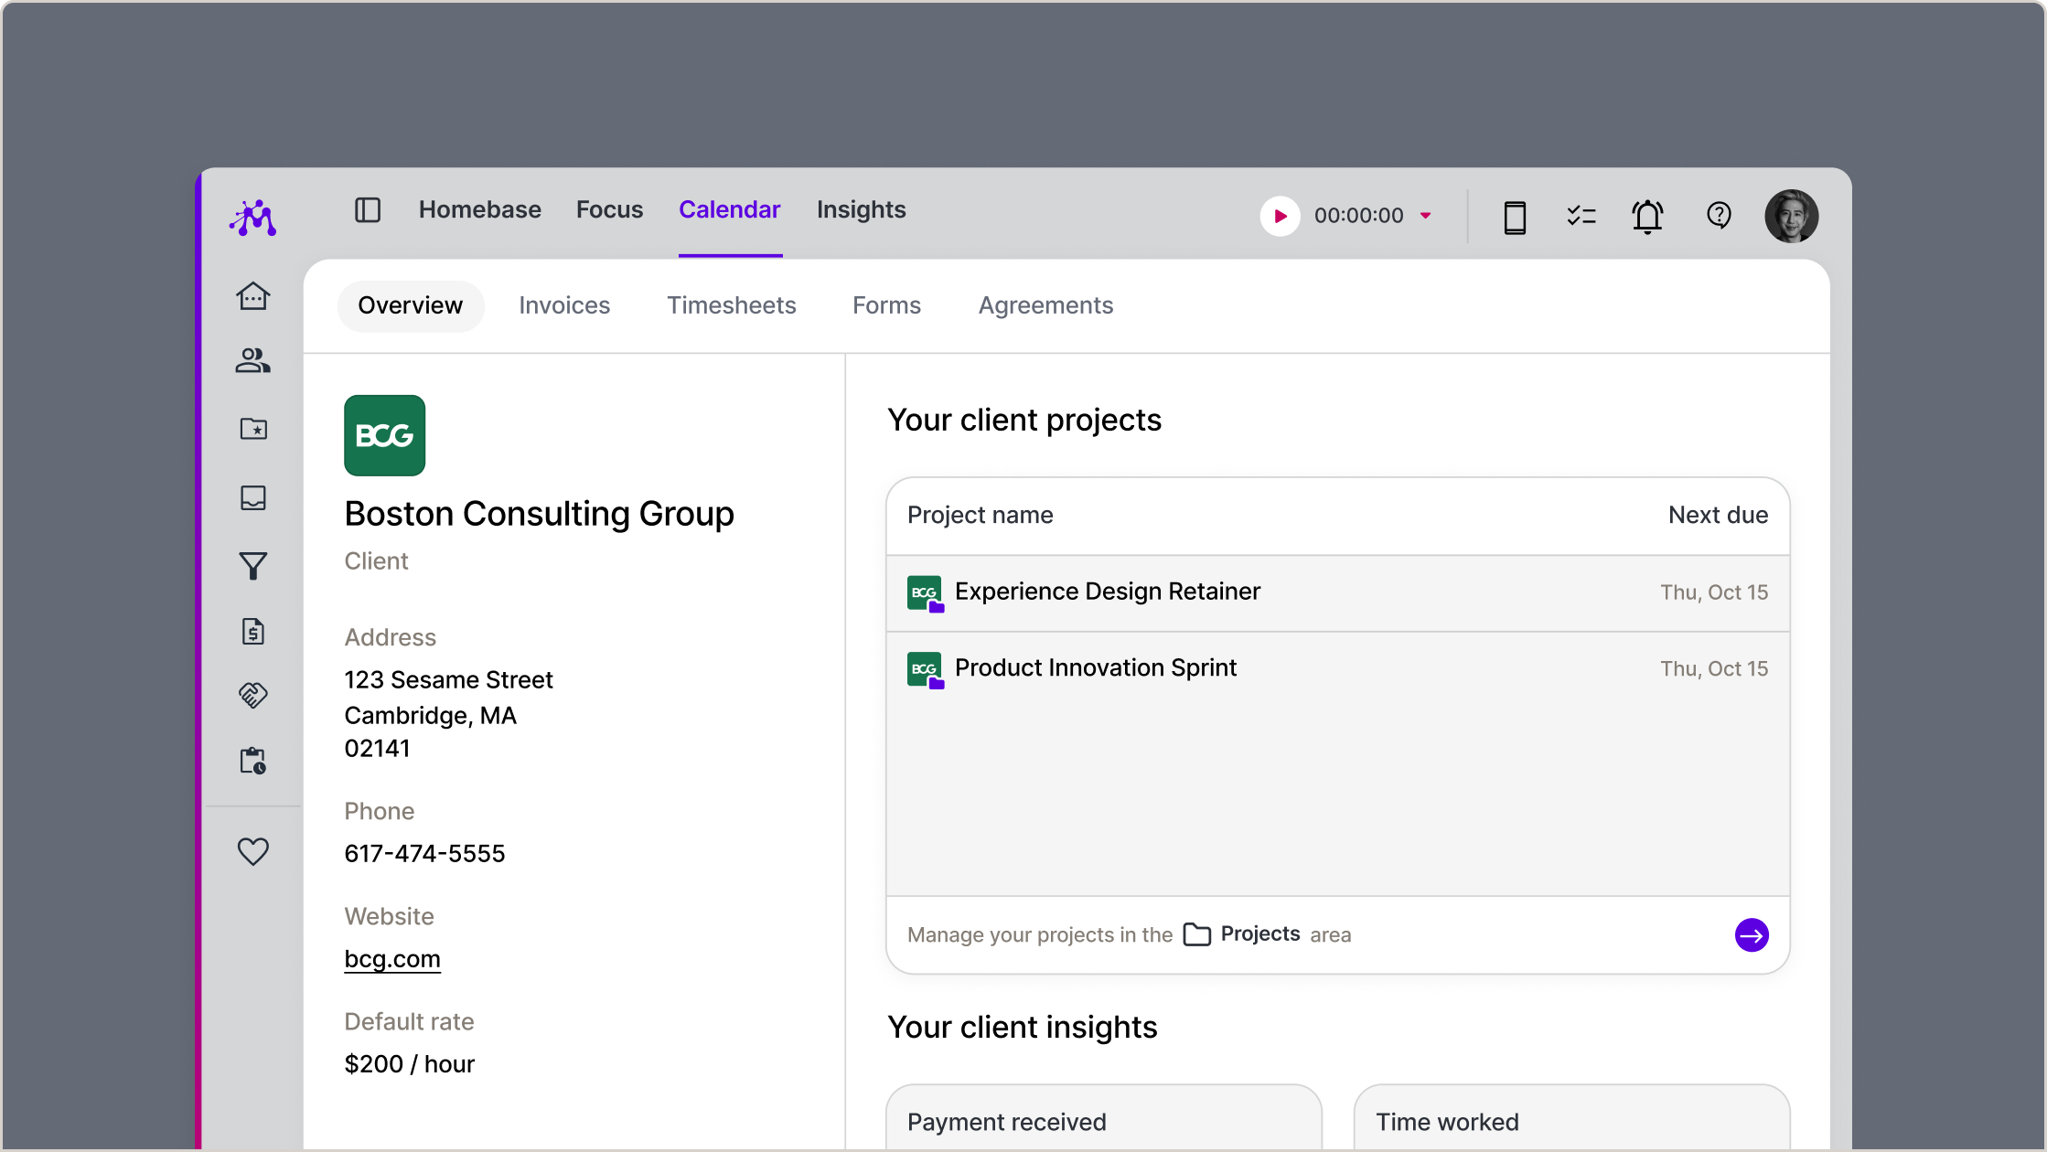Click the Time worked insight card
Screen dimensions: 2047x1152
[1571, 1117]
